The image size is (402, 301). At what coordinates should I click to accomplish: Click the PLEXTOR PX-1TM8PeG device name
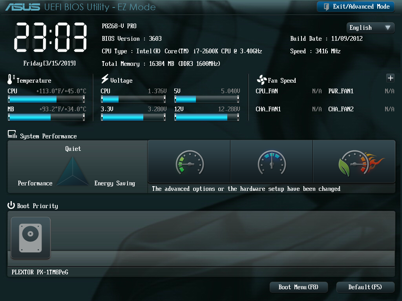[x=40, y=272]
